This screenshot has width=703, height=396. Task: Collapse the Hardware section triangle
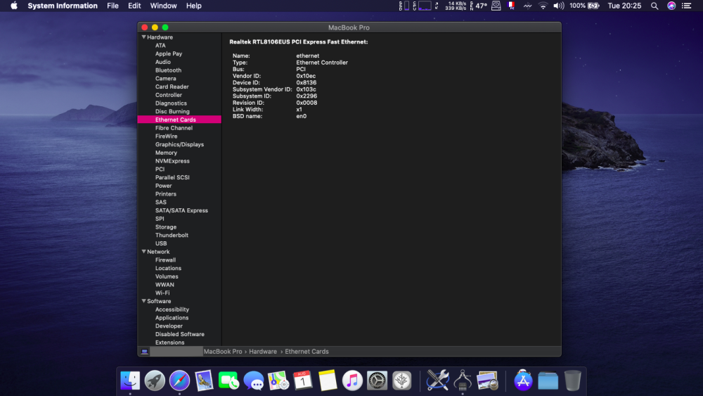[144, 37]
